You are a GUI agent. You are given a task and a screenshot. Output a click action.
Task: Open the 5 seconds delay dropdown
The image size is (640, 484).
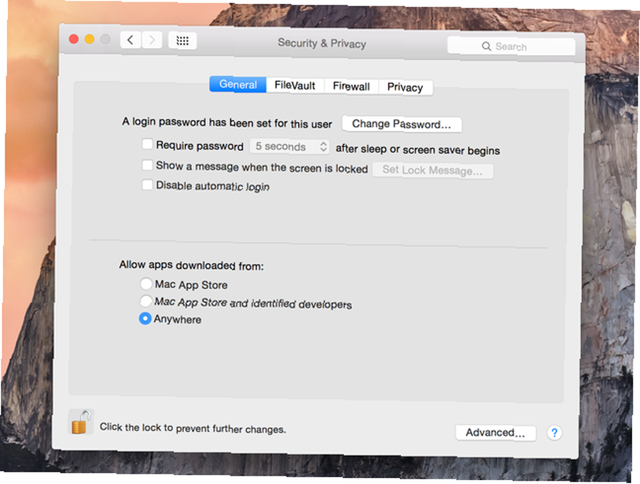[289, 146]
